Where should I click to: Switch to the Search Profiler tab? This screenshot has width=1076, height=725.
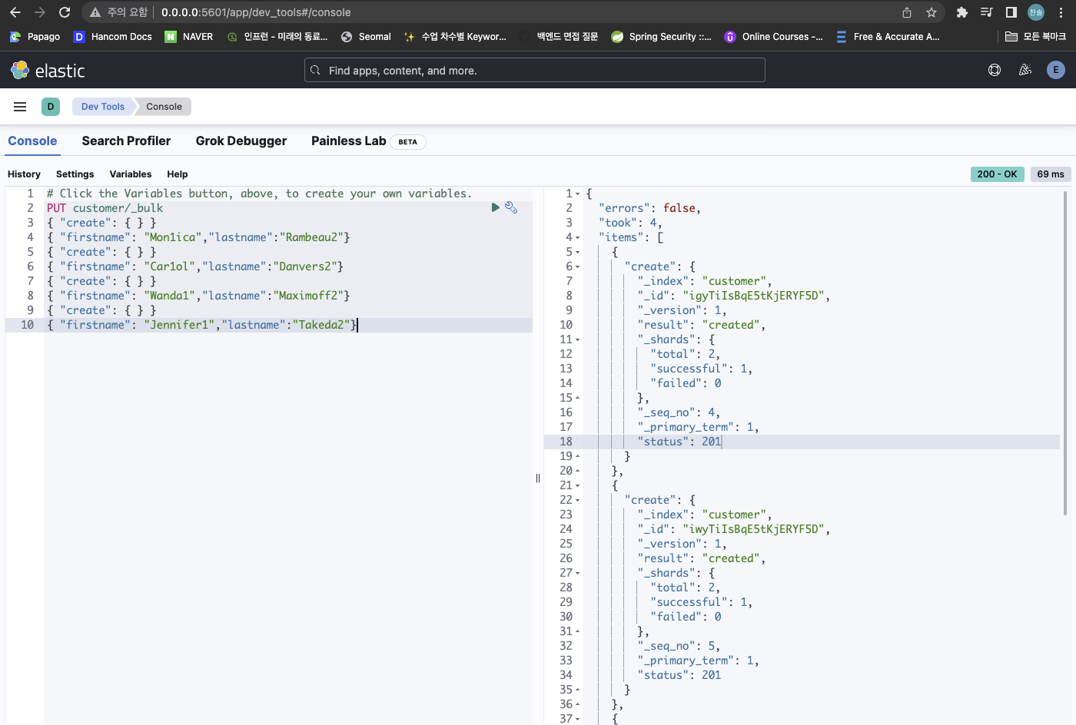(126, 141)
